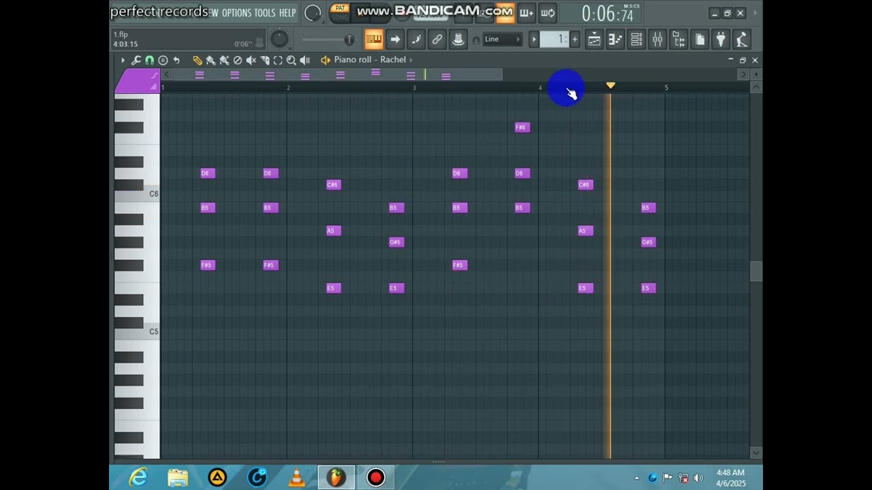Image resolution: width=872 pixels, height=490 pixels.
Task: Click the C5 piano key
Action: coord(137,333)
